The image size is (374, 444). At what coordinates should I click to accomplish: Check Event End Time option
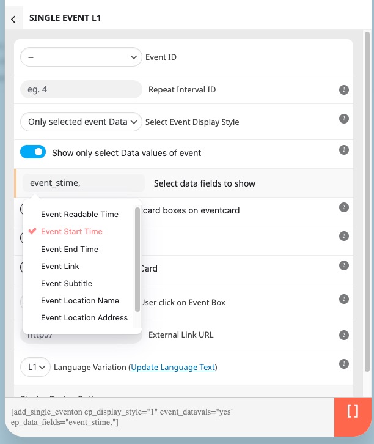[x=70, y=249]
